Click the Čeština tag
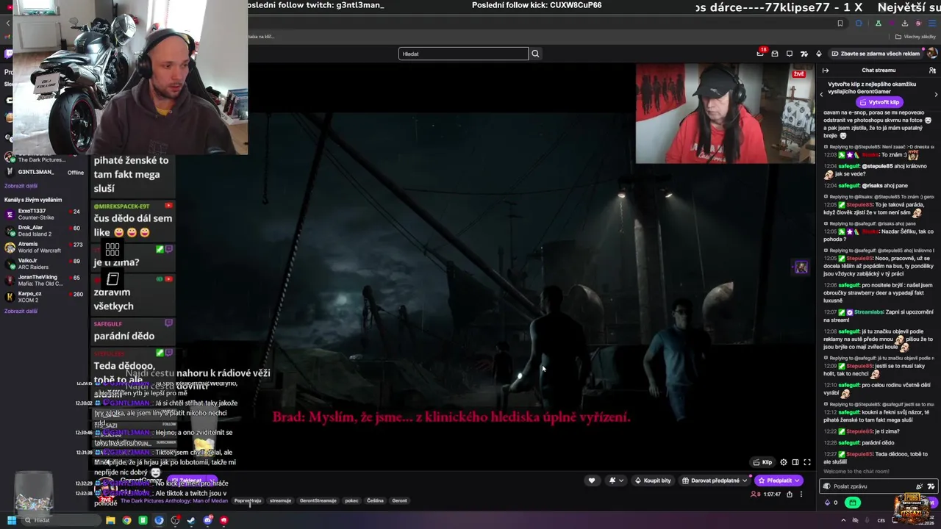This screenshot has height=529, width=941. click(375, 500)
